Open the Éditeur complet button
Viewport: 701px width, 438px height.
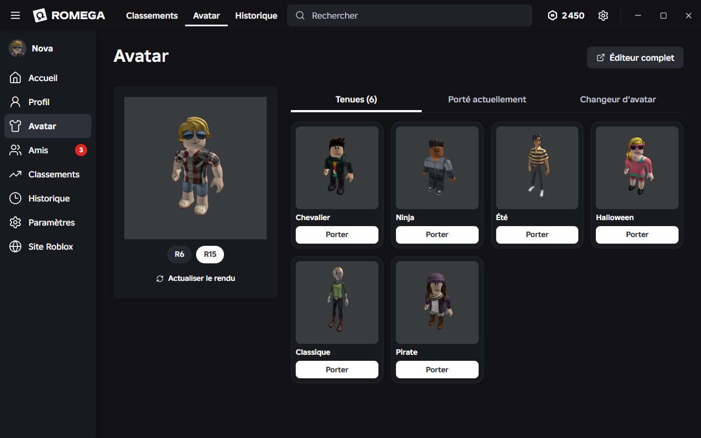point(635,57)
